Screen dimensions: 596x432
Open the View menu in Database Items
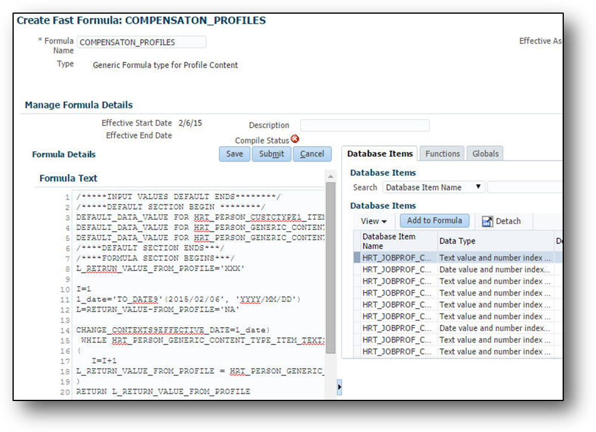374,221
